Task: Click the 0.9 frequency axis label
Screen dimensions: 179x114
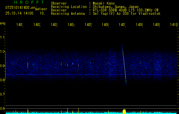Action: click(x=2, y=66)
